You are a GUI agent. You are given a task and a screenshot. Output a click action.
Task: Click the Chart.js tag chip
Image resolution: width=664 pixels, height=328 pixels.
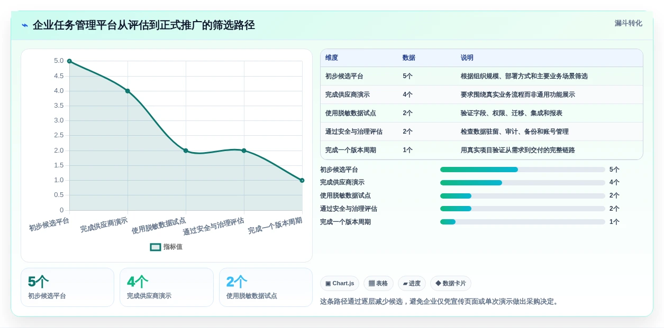[340, 284]
